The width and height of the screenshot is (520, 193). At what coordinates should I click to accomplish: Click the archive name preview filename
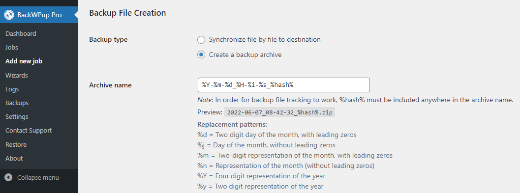pyautogui.click(x=279, y=112)
